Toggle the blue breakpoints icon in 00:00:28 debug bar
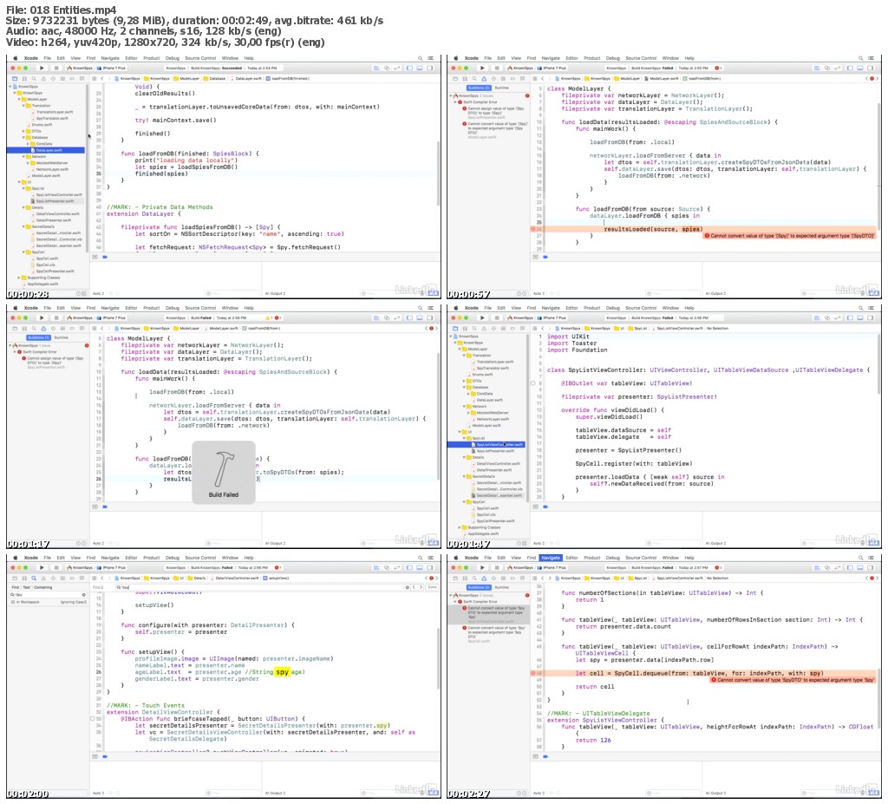Screen dimensions: 888x804 105,257
